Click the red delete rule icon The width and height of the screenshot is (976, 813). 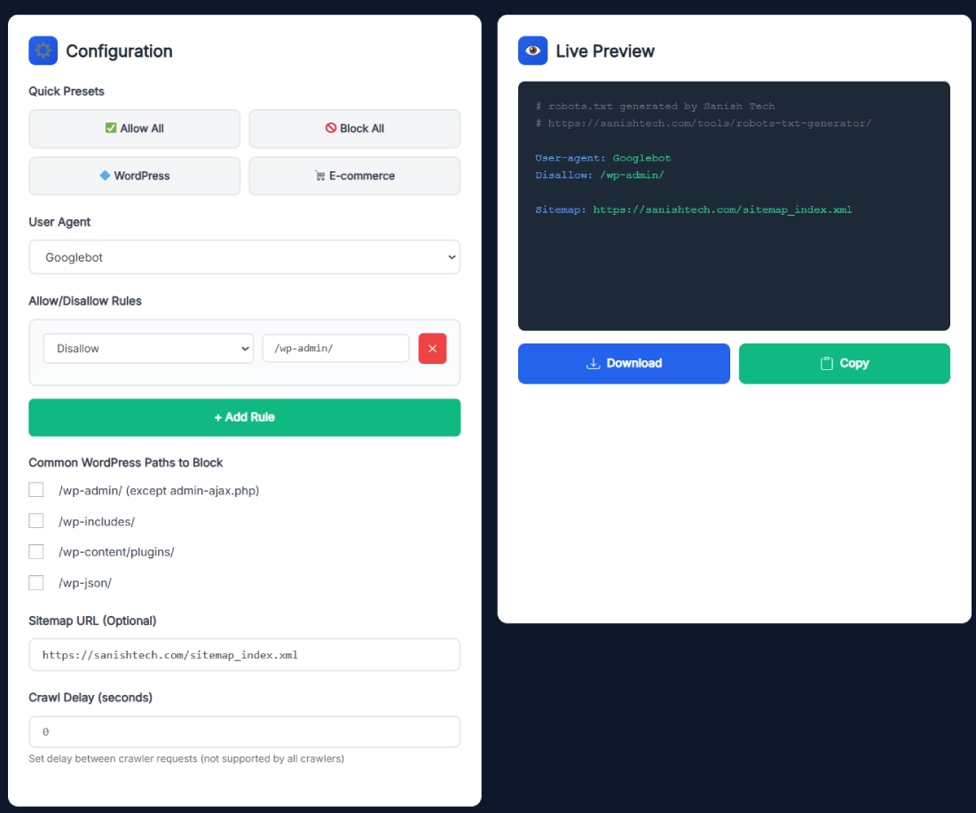point(432,349)
